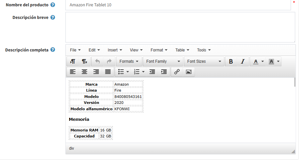Center align the text

(84, 72)
